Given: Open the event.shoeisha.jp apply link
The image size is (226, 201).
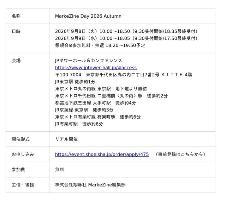Looking at the screenshot, I should click(x=102, y=154).
